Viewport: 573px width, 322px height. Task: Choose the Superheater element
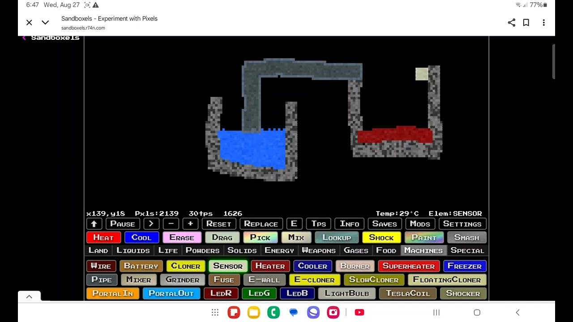(x=409, y=266)
